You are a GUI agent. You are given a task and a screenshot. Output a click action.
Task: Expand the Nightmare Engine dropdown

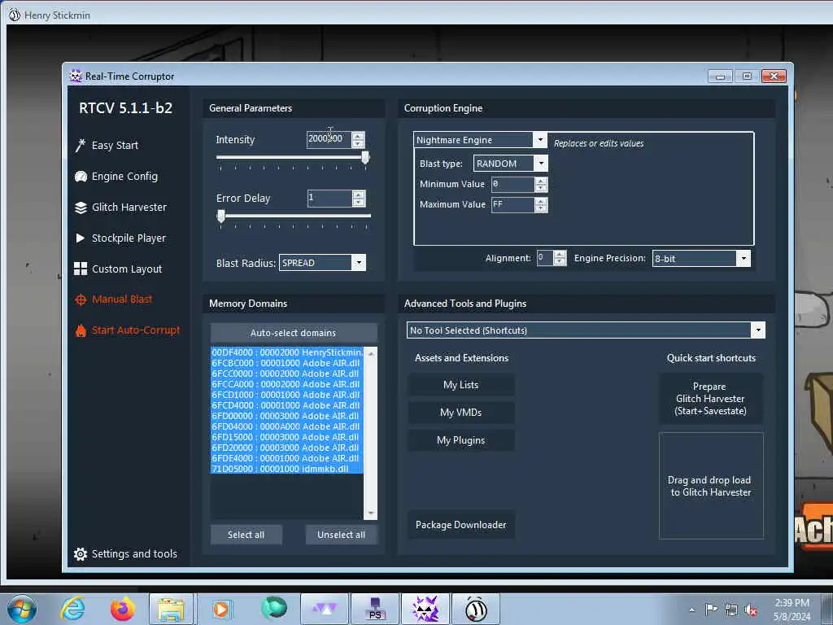pos(540,140)
